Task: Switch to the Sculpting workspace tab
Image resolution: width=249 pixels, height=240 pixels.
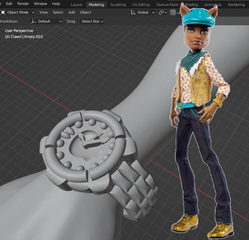Action: click(x=118, y=5)
